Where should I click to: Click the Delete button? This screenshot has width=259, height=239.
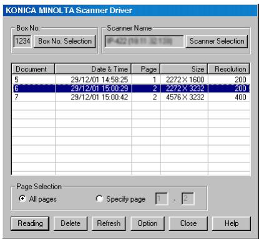[x=71, y=223]
